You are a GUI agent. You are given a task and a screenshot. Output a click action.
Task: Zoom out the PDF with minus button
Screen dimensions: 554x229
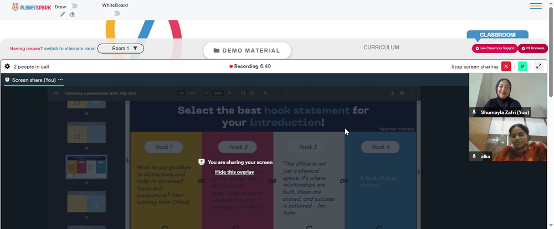click(x=206, y=93)
